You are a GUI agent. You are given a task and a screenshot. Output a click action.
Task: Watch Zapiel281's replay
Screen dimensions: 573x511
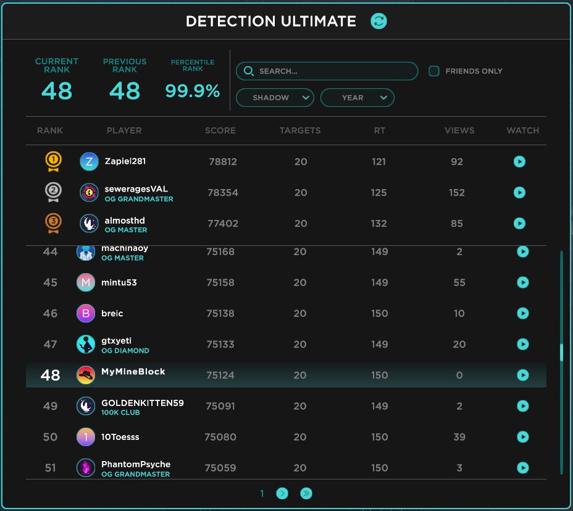(x=519, y=161)
